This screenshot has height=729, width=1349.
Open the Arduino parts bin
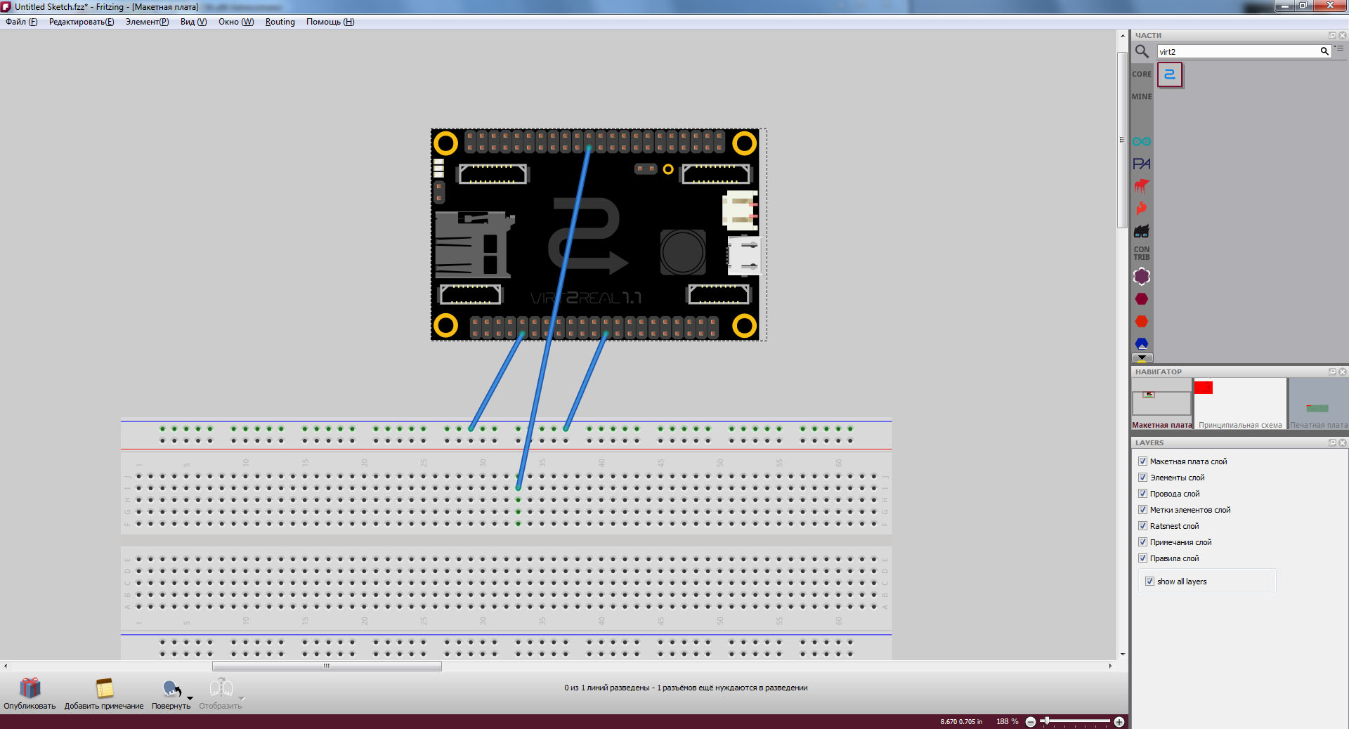click(x=1142, y=142)
